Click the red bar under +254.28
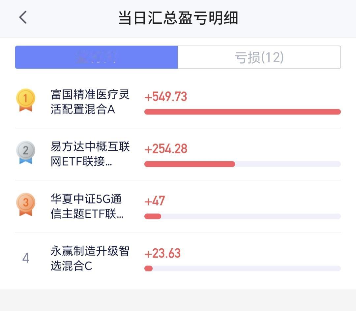Screen dimensions: 356x311 (190, 164)
